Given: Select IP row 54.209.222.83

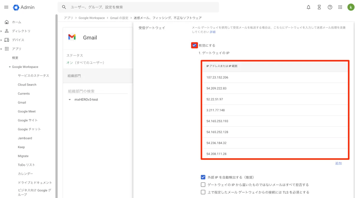Looking at the screenshot, I should pyautogui.click(x=275, y=88).
